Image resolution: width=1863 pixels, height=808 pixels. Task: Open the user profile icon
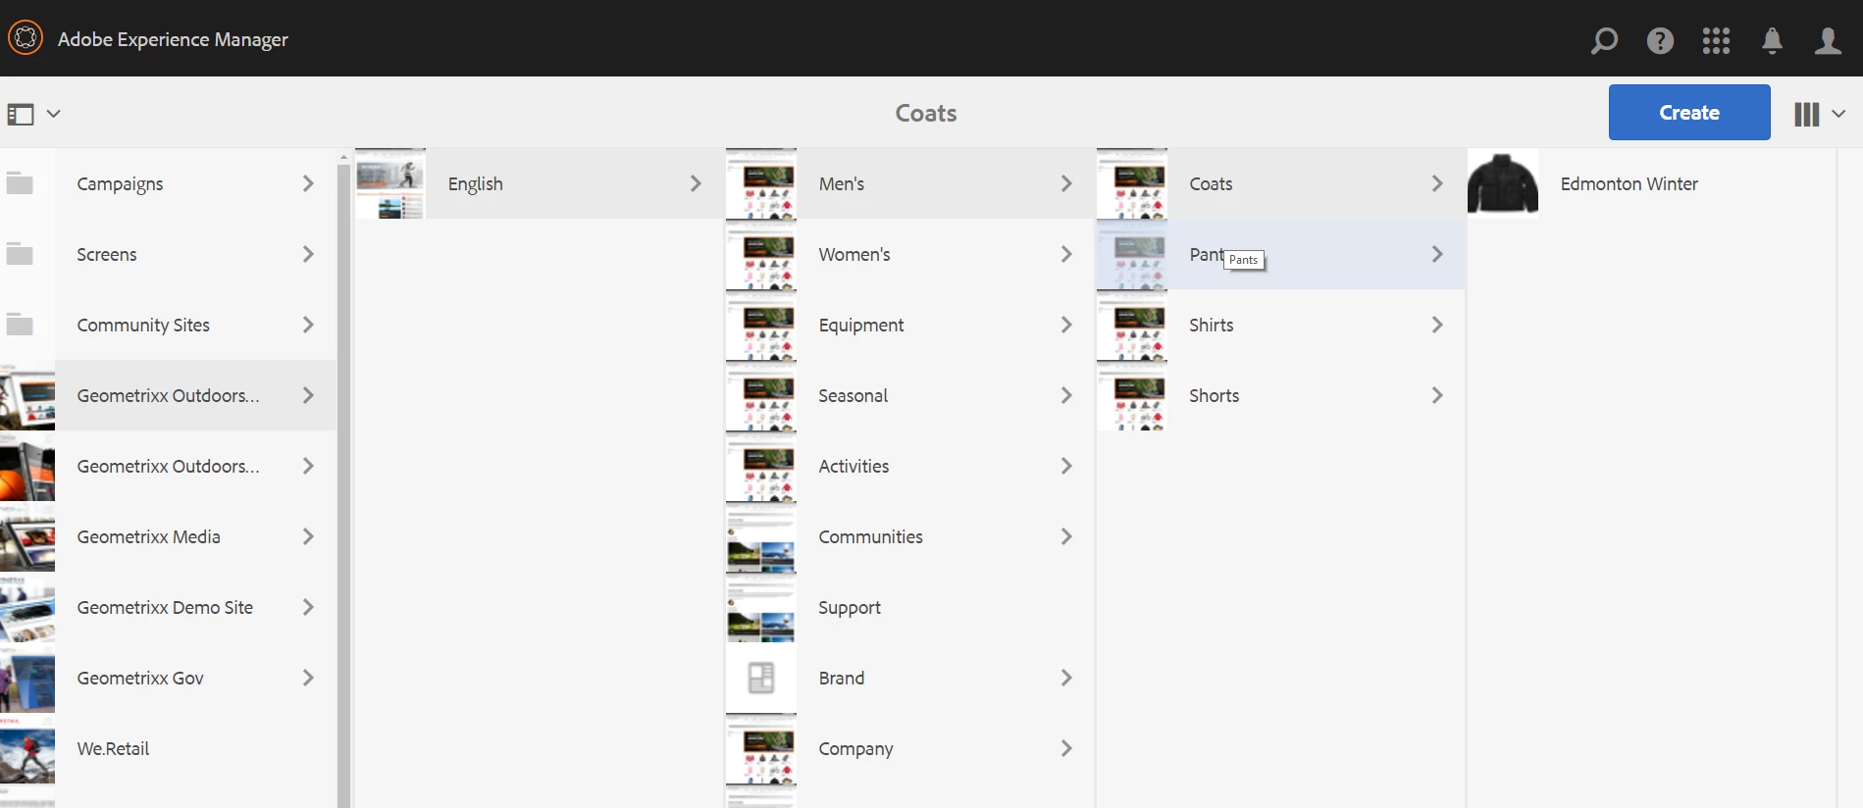[x=1828, y=40]
